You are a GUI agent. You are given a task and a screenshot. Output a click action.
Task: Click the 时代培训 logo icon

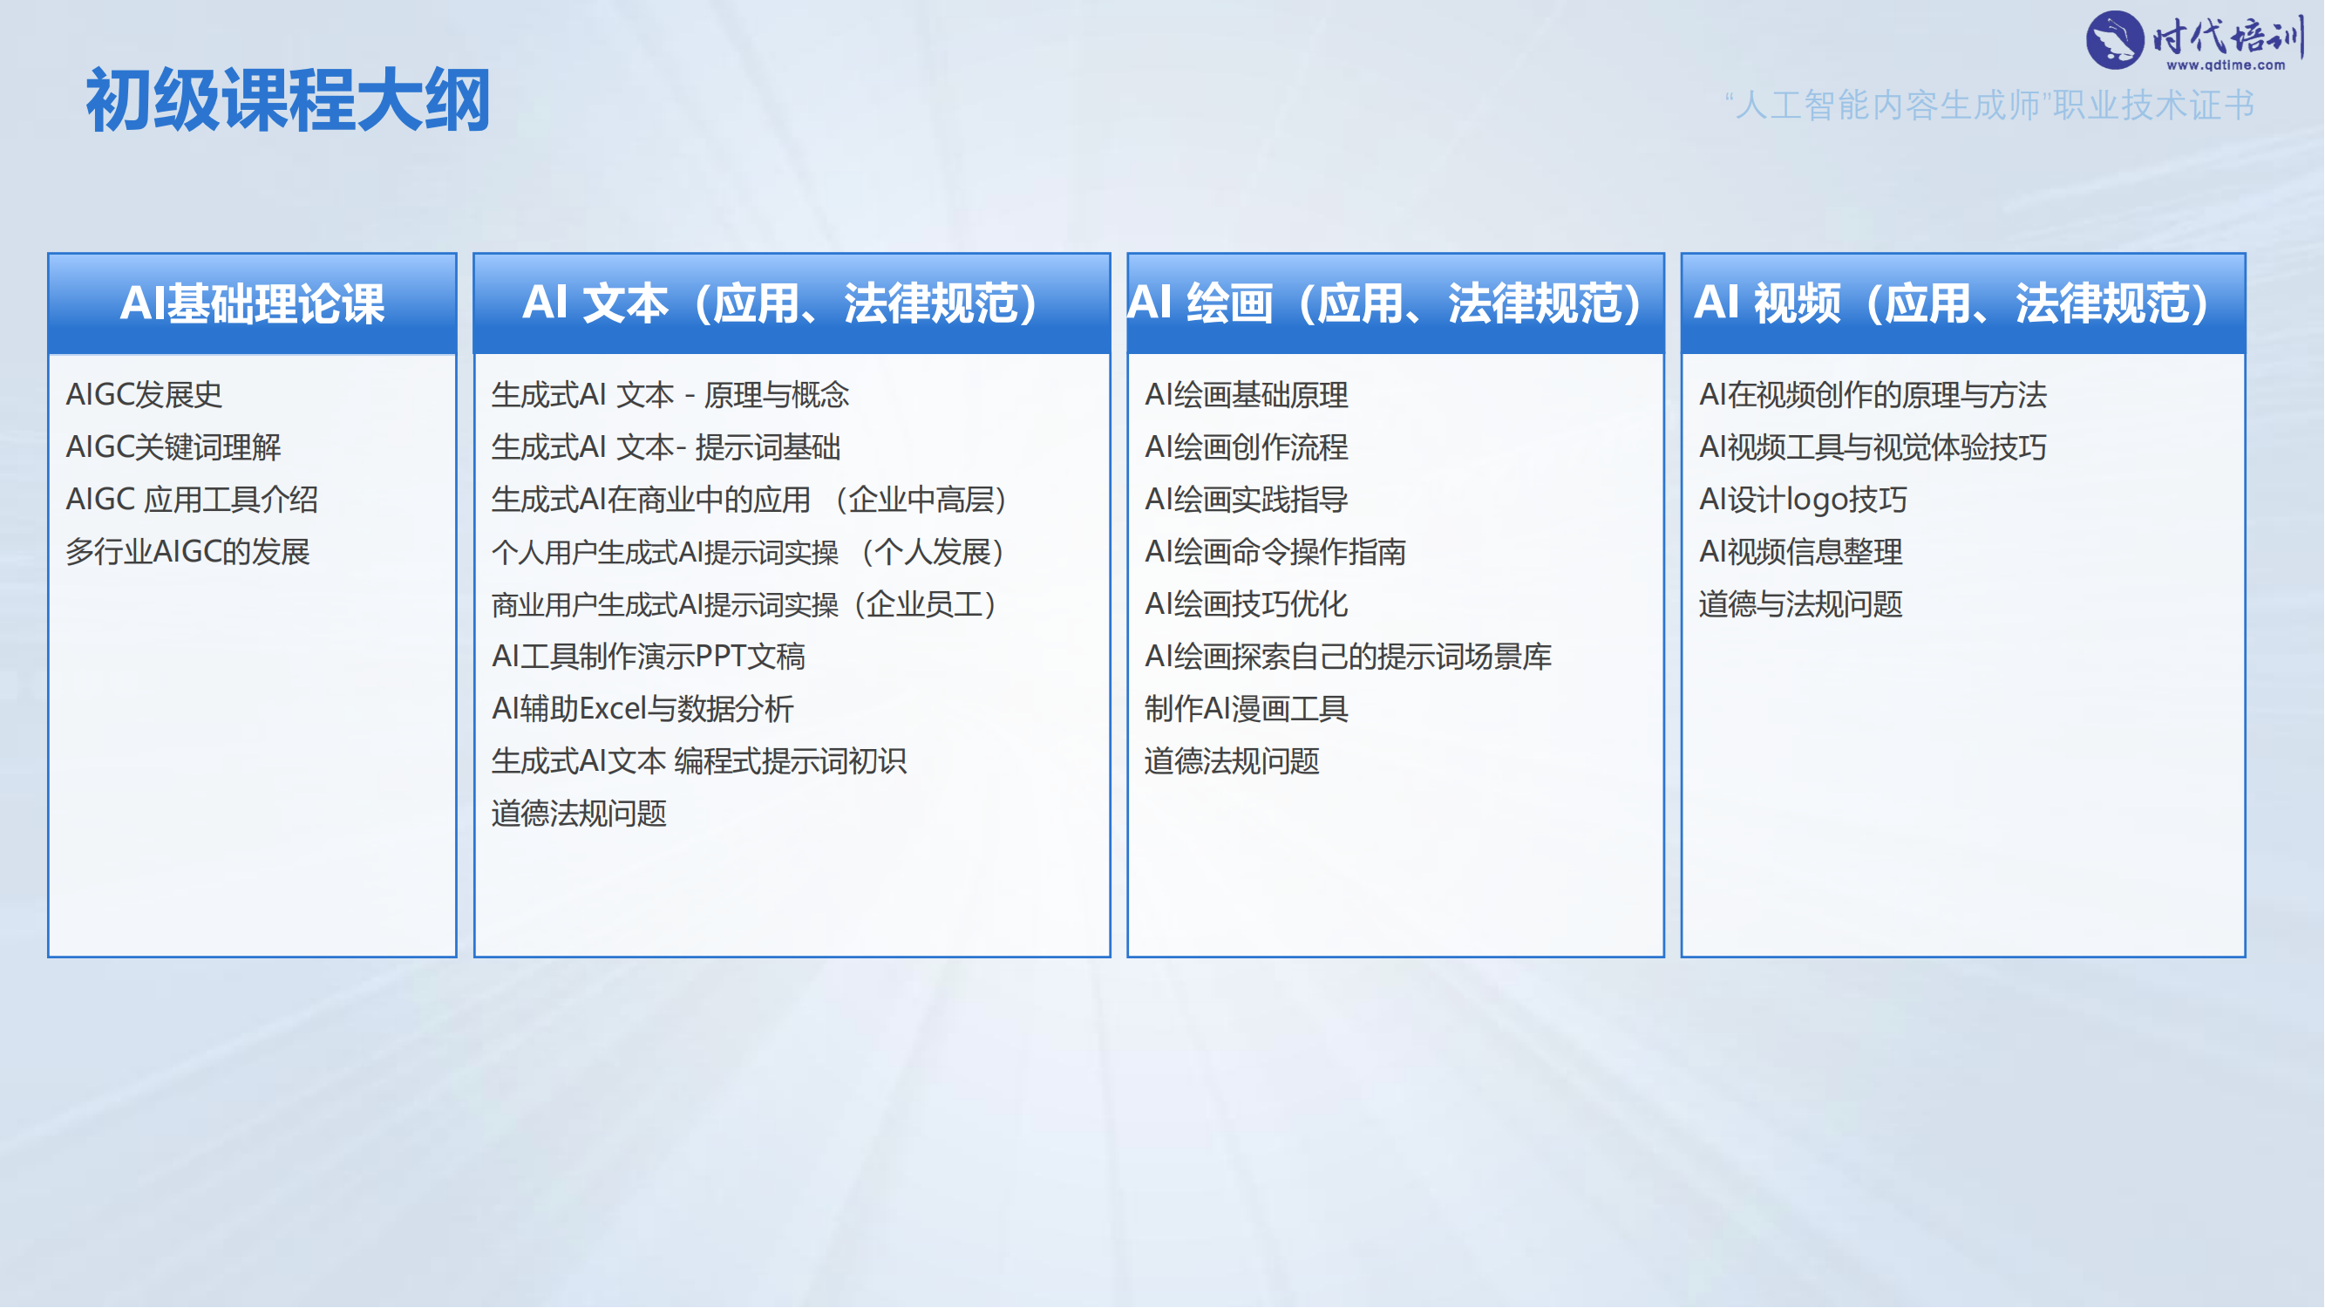2115,40
